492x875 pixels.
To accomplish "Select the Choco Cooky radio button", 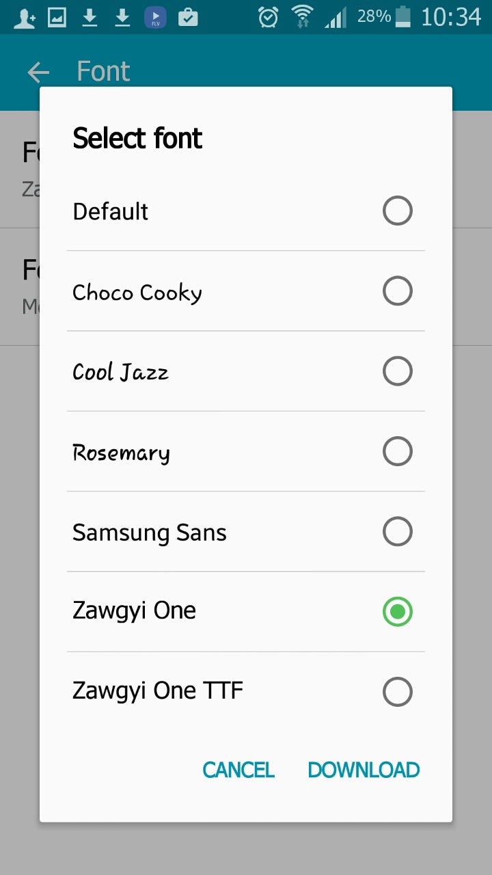I will pyautogui.click(x=398, y=291).
